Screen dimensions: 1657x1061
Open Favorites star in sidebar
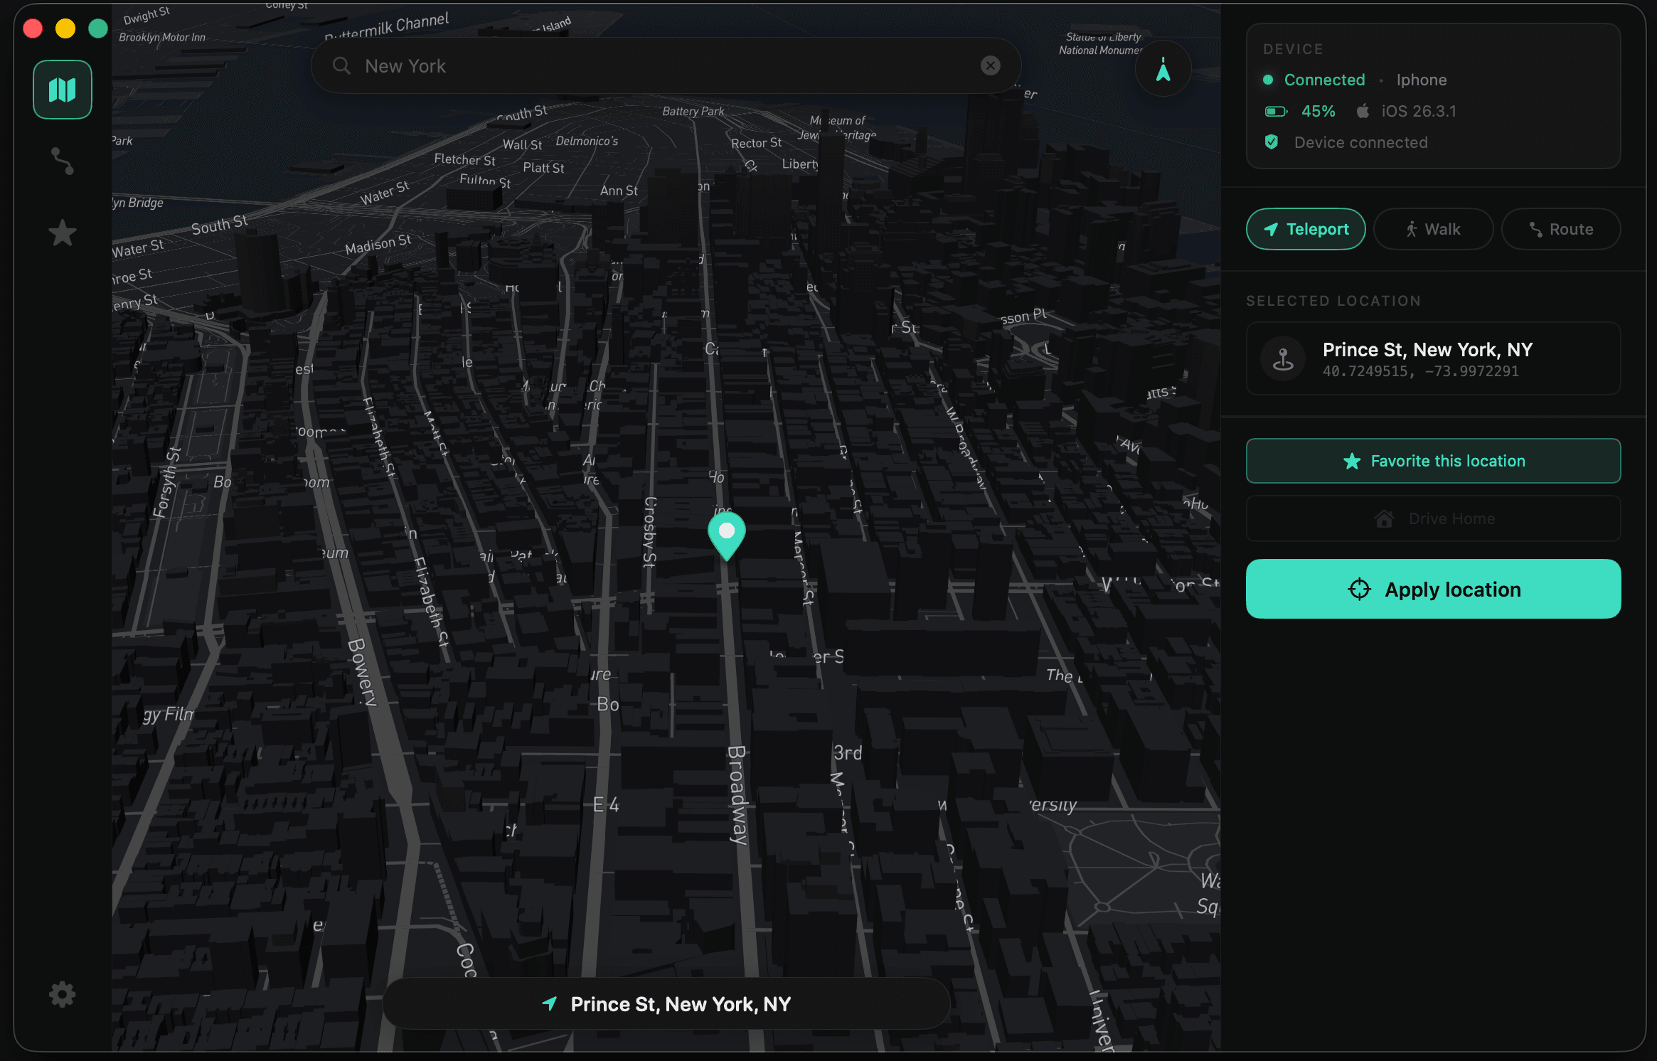[63, 233]
